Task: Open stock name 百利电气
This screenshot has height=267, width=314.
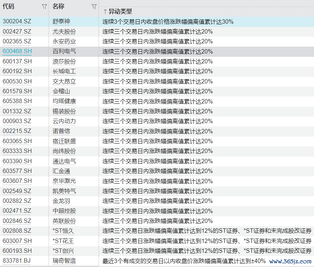Action: point(64,51)
